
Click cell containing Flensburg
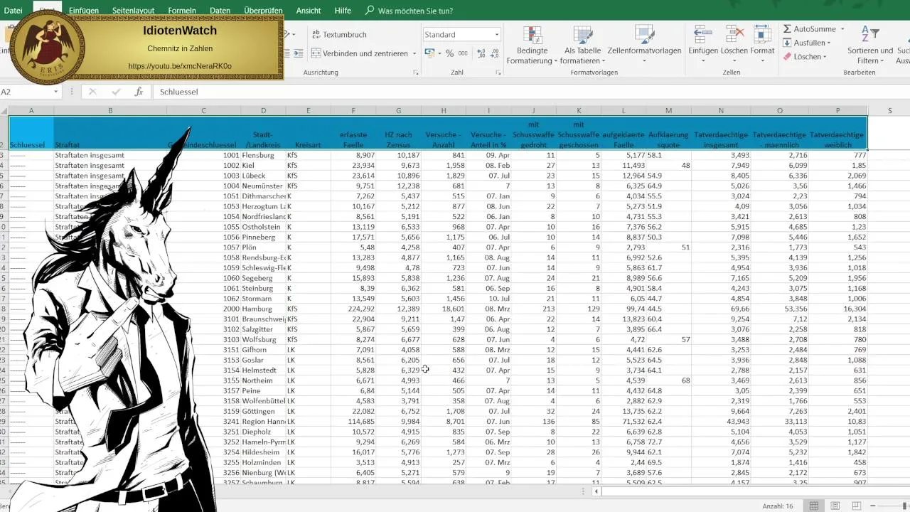point(263,155)
